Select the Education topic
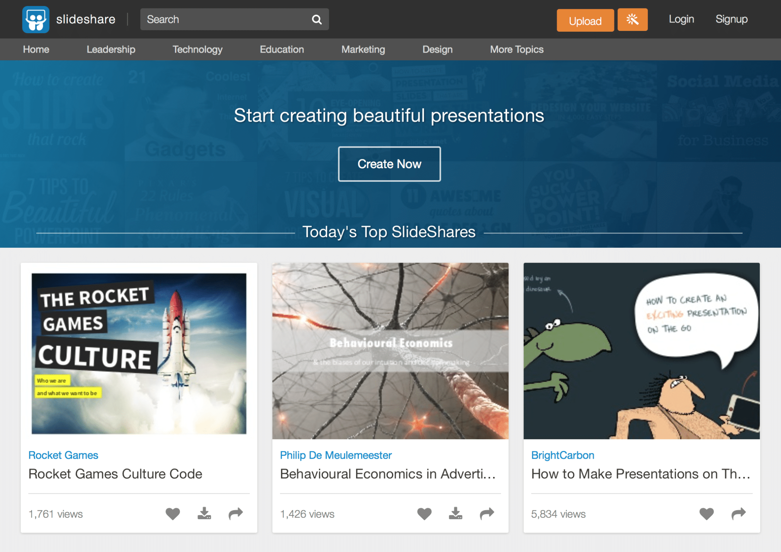Screen dimensions: 781x552 coord(282,50)
